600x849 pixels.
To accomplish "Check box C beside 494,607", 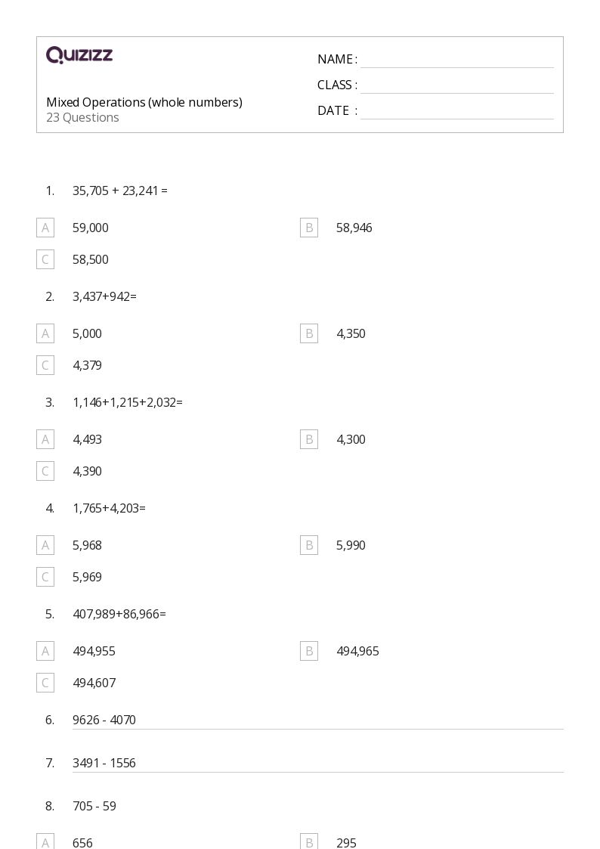I will [45, 682].
